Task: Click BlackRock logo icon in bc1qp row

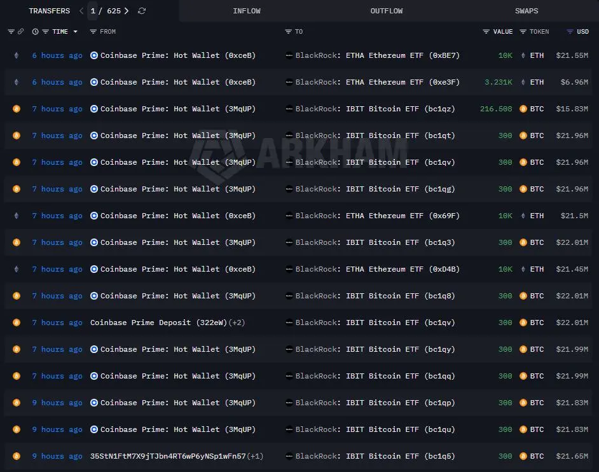Action: tap(289, 403)
